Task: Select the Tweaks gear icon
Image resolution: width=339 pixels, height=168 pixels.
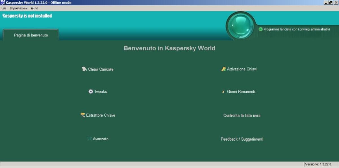Action: (x=90, y=91)
